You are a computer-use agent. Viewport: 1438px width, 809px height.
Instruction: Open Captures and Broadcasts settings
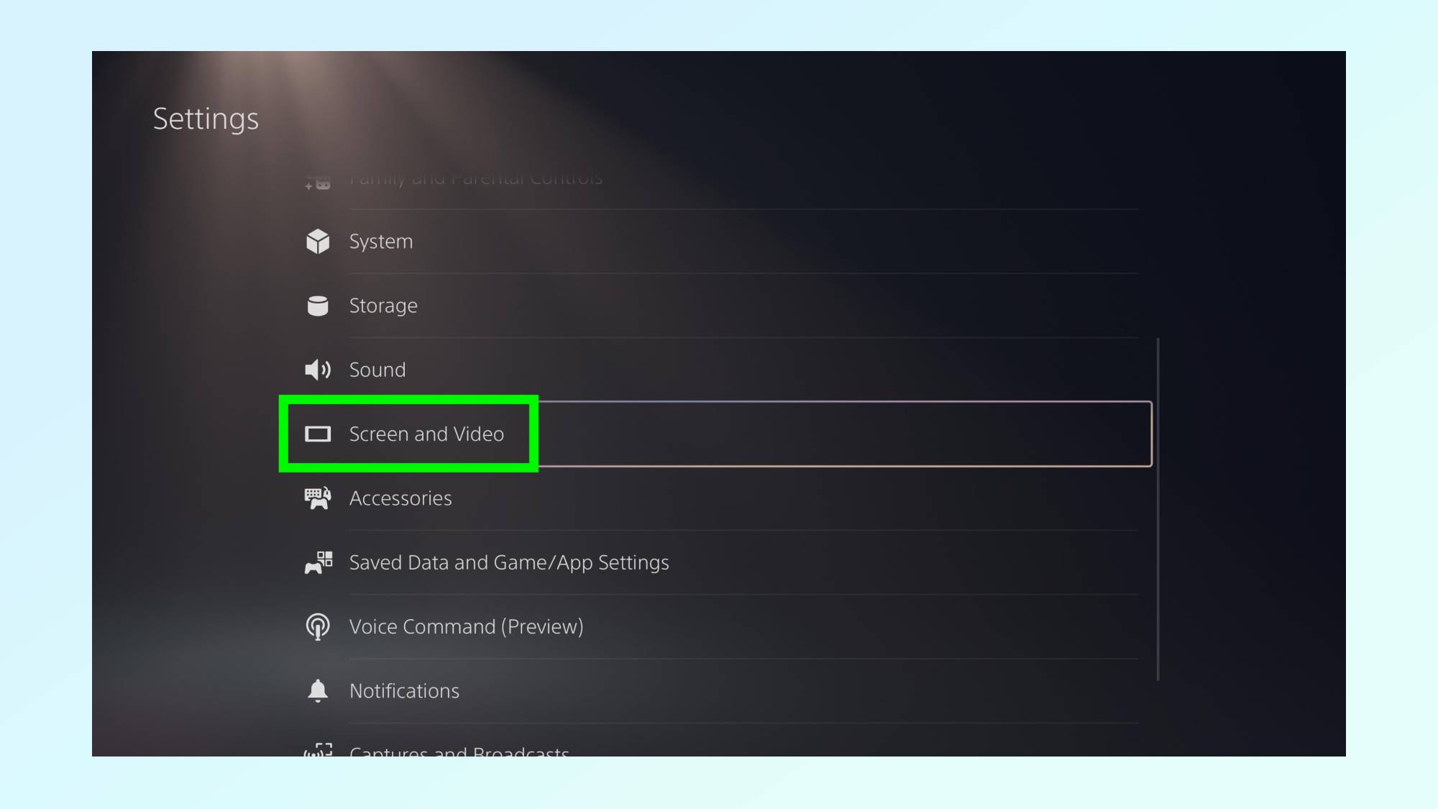458,749
